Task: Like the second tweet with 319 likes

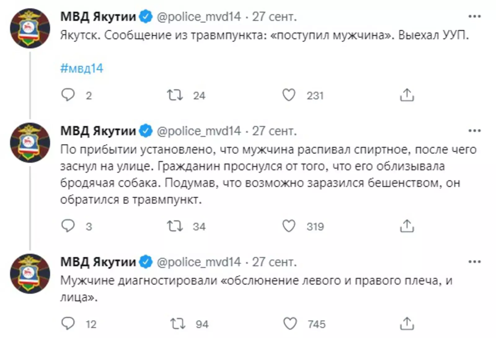Action: coord(289,226)
